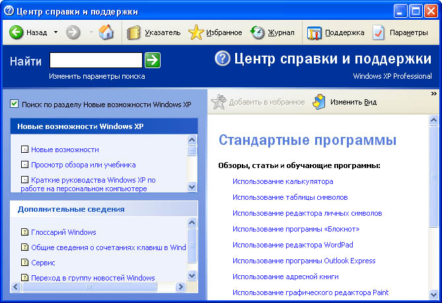Open Использование редактора WordPad article
The width and height of the screenshot is (442, 303).
pos(293,245)
